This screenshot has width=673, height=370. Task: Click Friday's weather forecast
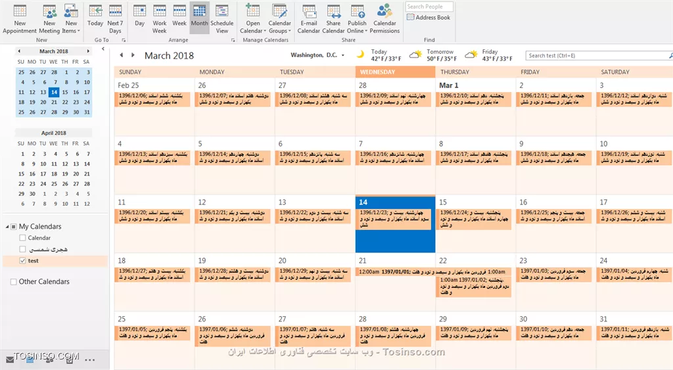pos(489,55)
